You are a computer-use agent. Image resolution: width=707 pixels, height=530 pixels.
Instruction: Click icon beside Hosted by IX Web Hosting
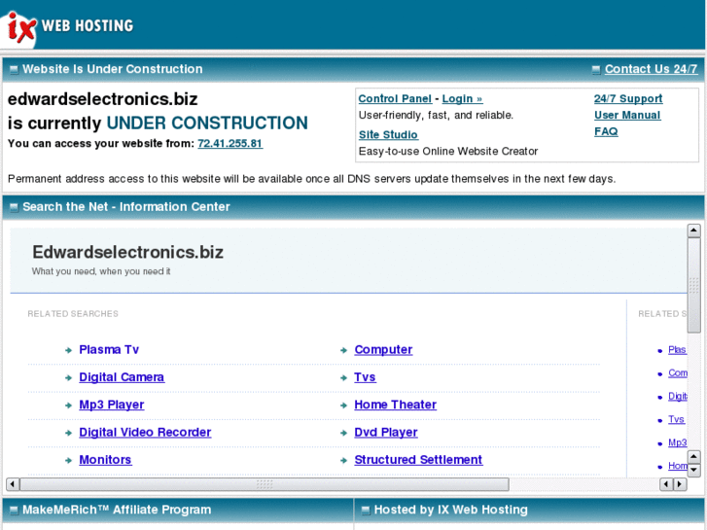[x=366, y=511]
